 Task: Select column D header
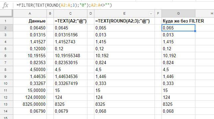91,14
